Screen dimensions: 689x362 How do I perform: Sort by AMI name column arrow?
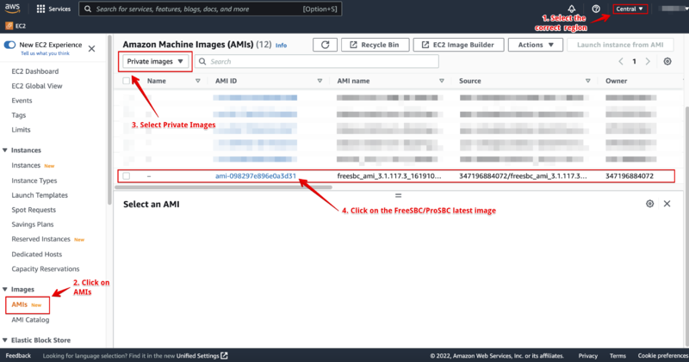(x=442, y=81)
